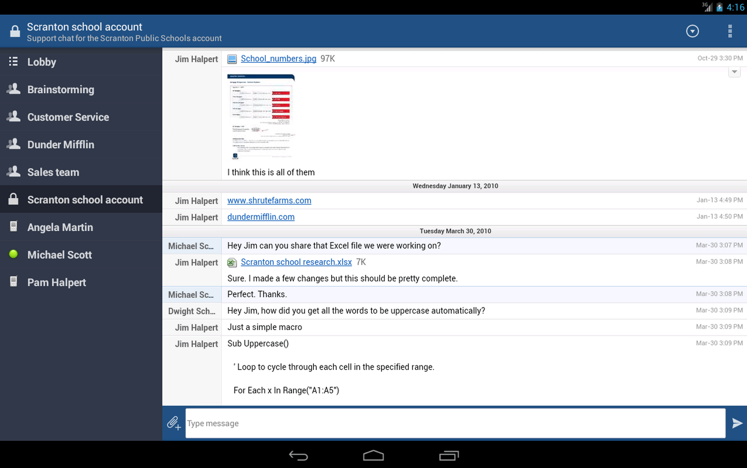The height and width of the screenshot is (468, 747).
Task: View the School_numbers image thumbnail
Action: [261, 116]
